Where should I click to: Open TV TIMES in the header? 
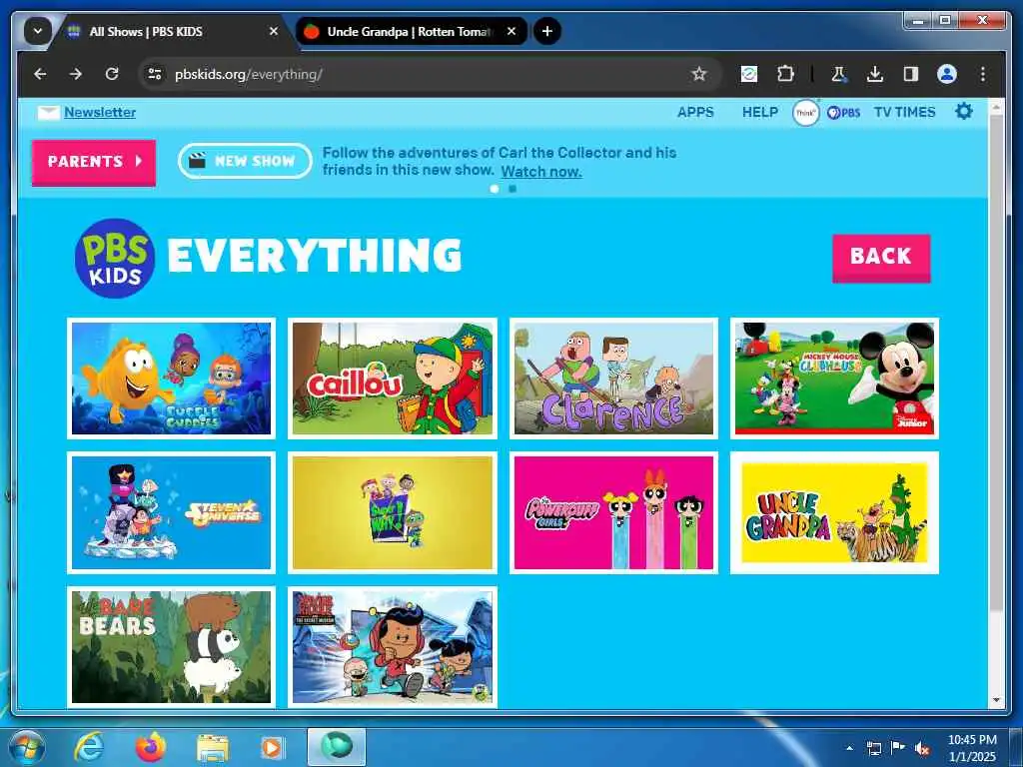pyautogui.click(x=904, y=112)
